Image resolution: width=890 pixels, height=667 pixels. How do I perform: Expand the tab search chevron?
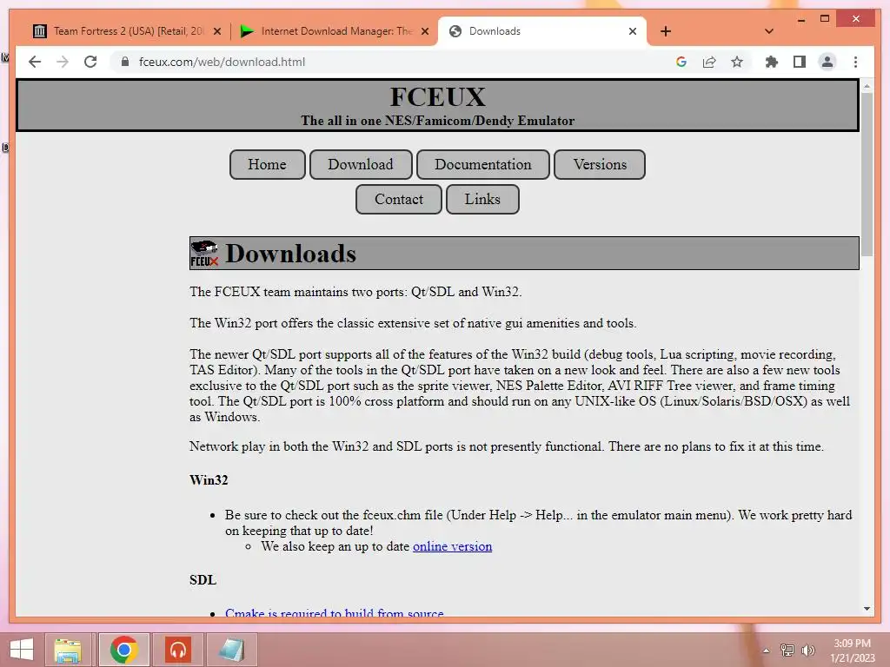pyautogui.click(x=769, y=31)
